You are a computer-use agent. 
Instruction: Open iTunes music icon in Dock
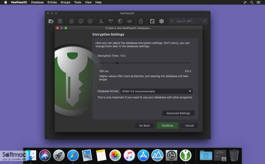pos(129,155)
